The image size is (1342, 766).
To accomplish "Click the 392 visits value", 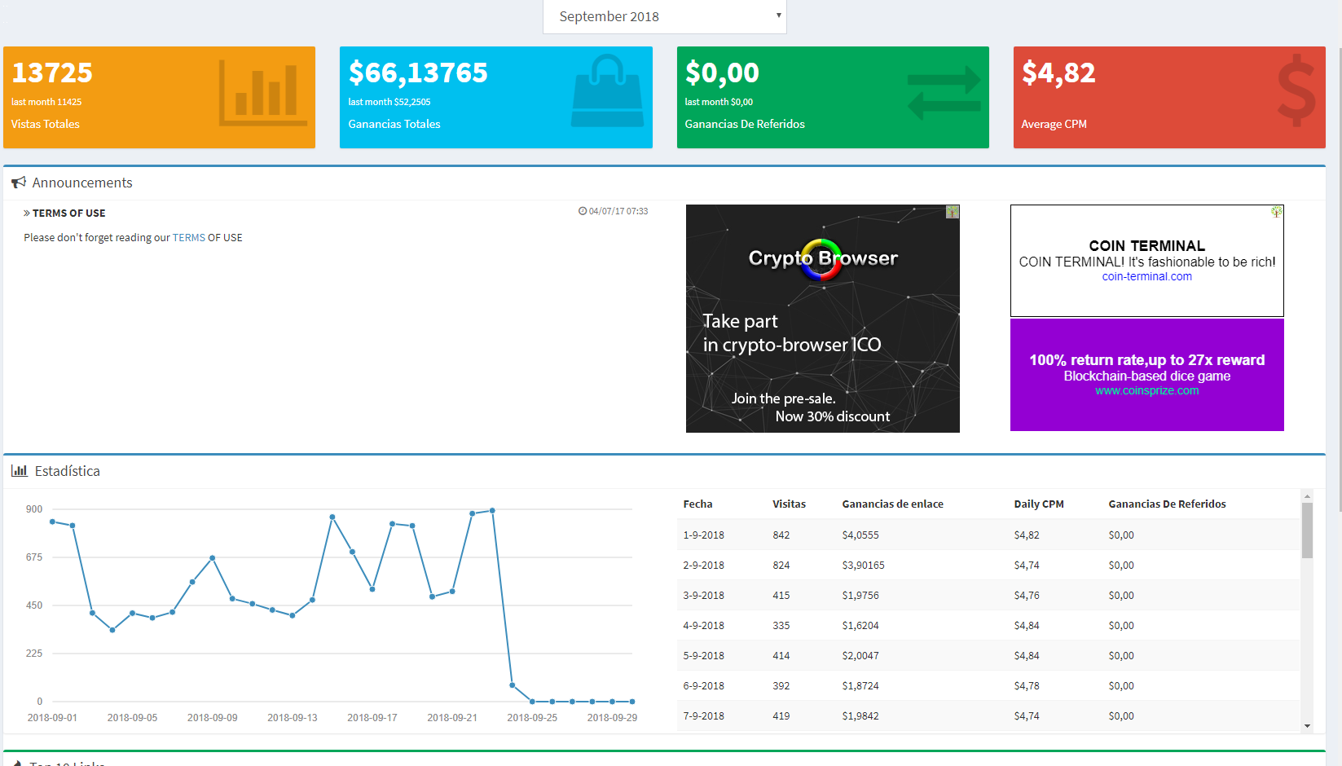I will point(781,686).
